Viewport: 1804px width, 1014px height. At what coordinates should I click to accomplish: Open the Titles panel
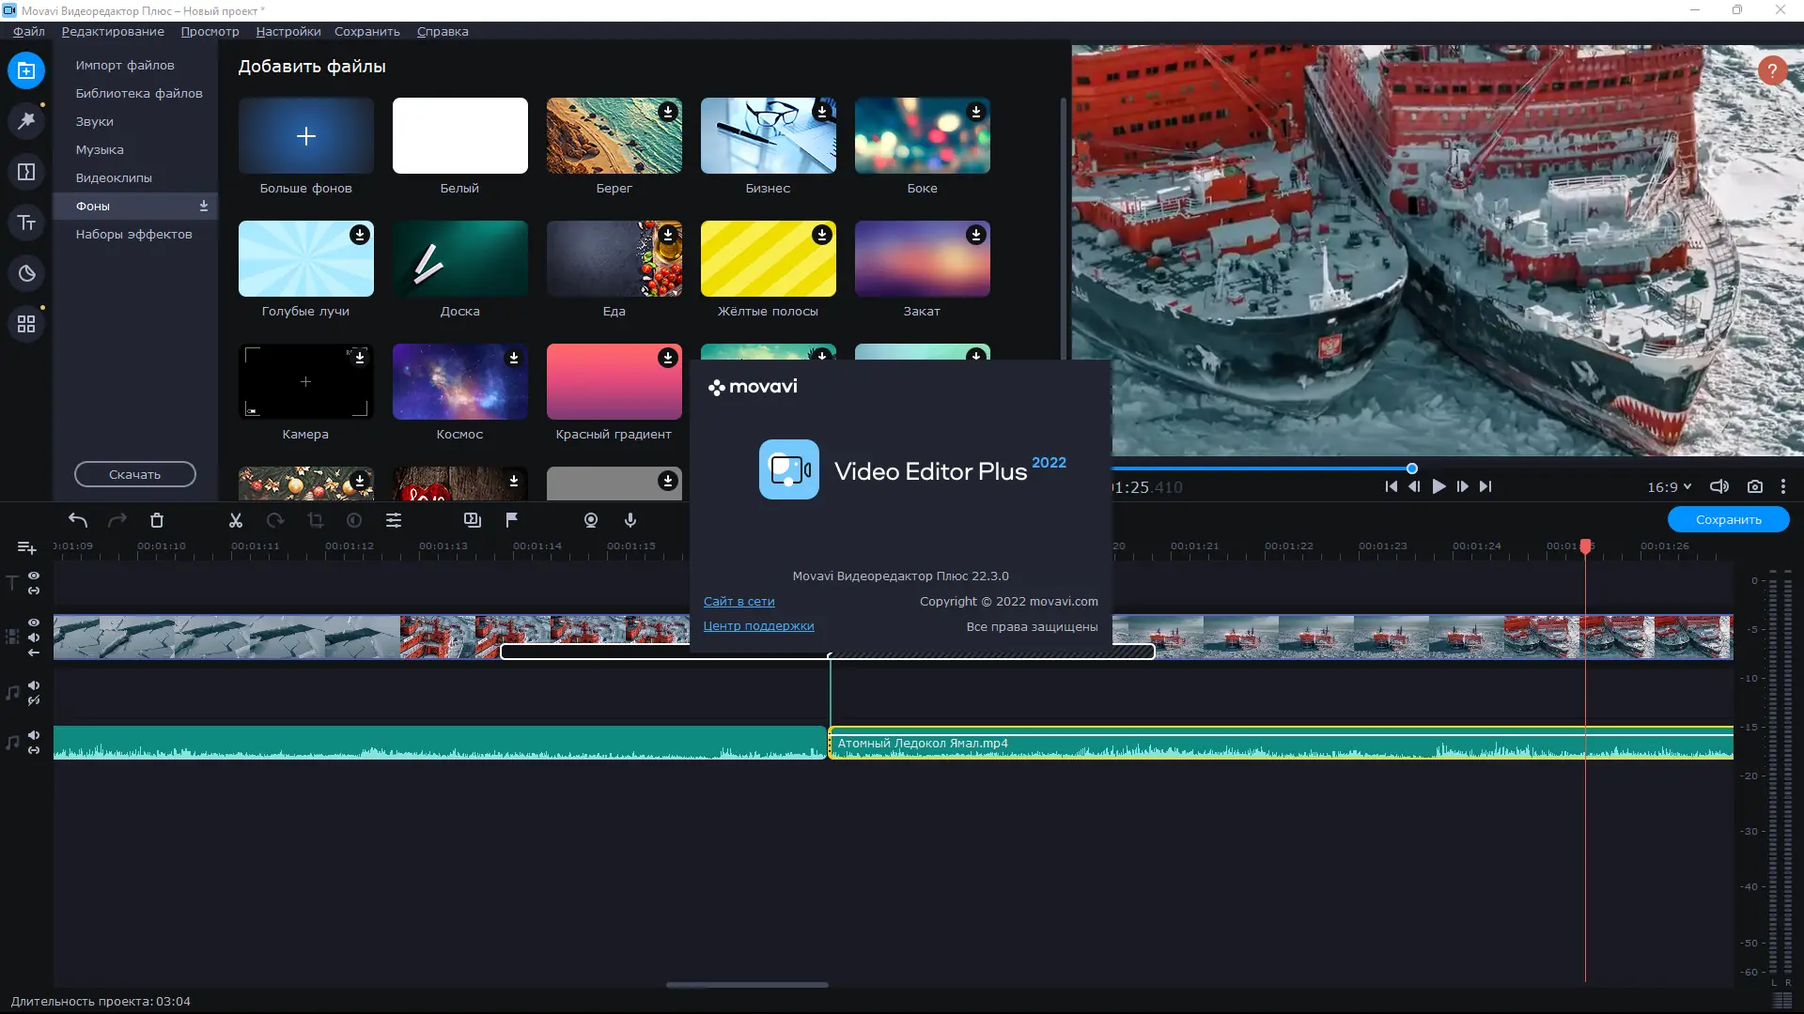(27, 223)
